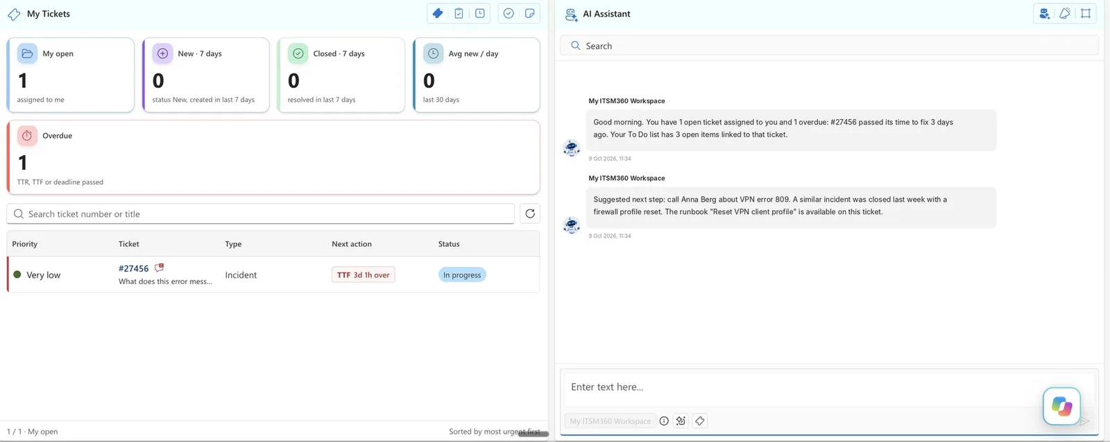
Task: Click the info icon below the chat input
Action: [x=664, y=421]
